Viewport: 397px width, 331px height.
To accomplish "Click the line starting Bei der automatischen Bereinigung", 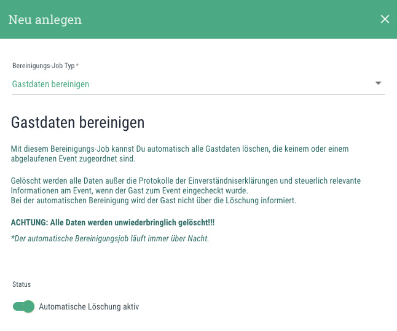I will coord(154,200).
